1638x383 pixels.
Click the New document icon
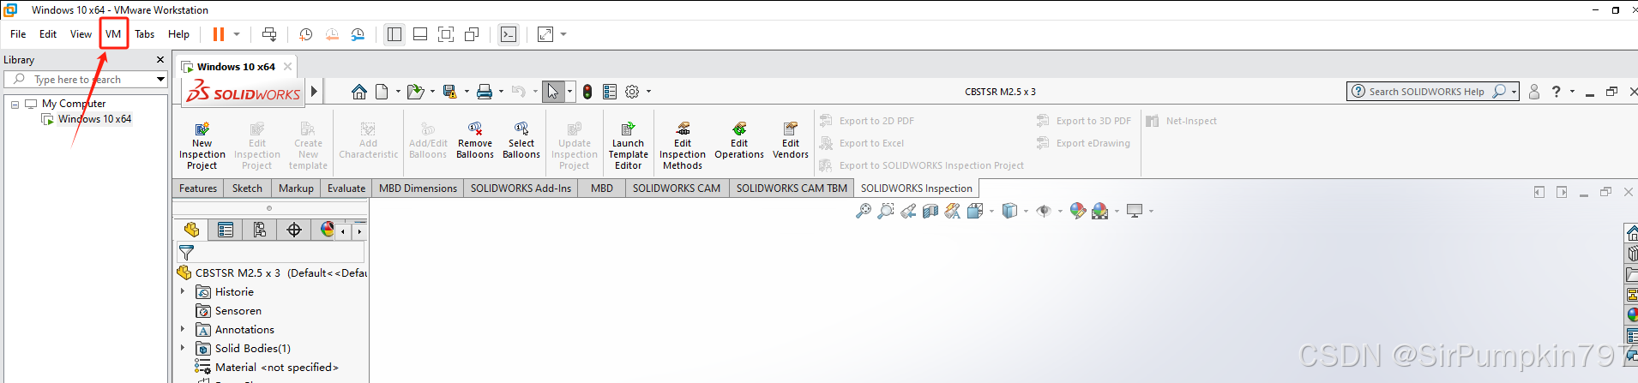point(382,92)
